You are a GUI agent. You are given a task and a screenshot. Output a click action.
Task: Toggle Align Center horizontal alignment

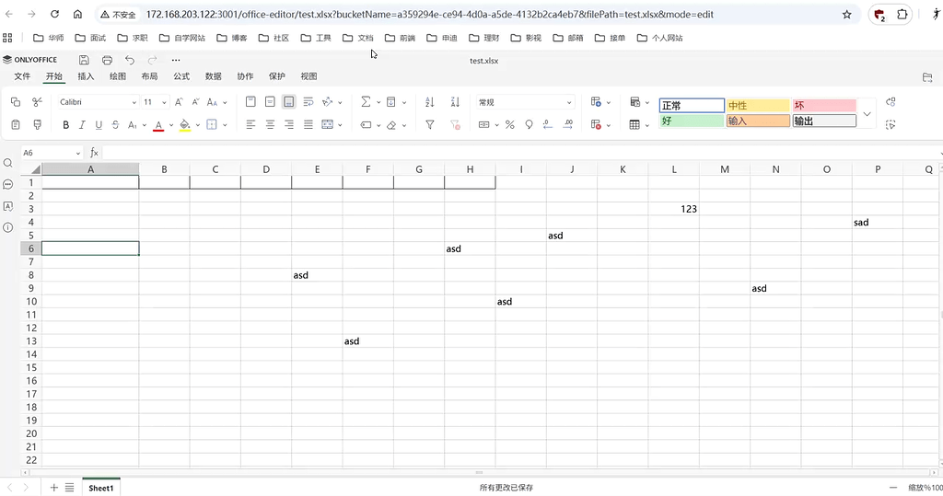tap(270, 124)
